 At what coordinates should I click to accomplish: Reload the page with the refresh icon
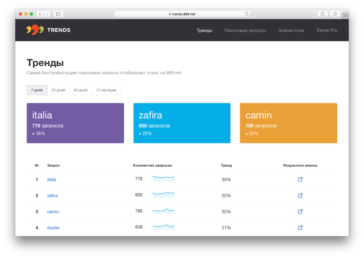(x=247, y=14)
